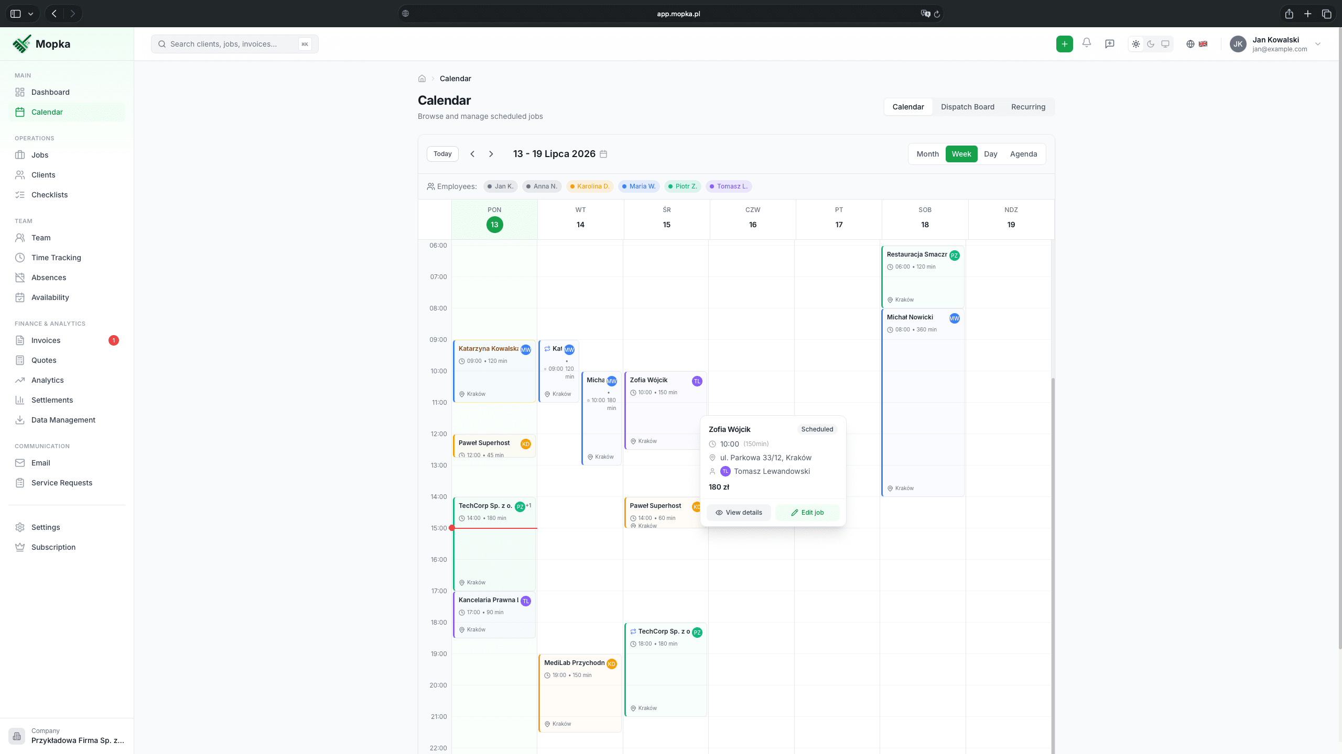1342x754 pixels.
Task: Toggle Tomasz L. employee filter
Action: pyautogui.click(x=729, y=186)
